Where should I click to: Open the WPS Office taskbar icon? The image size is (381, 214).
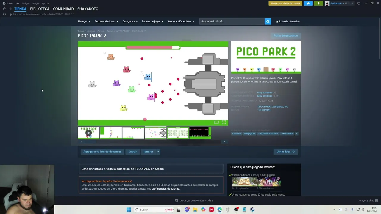tap(211, 210)
